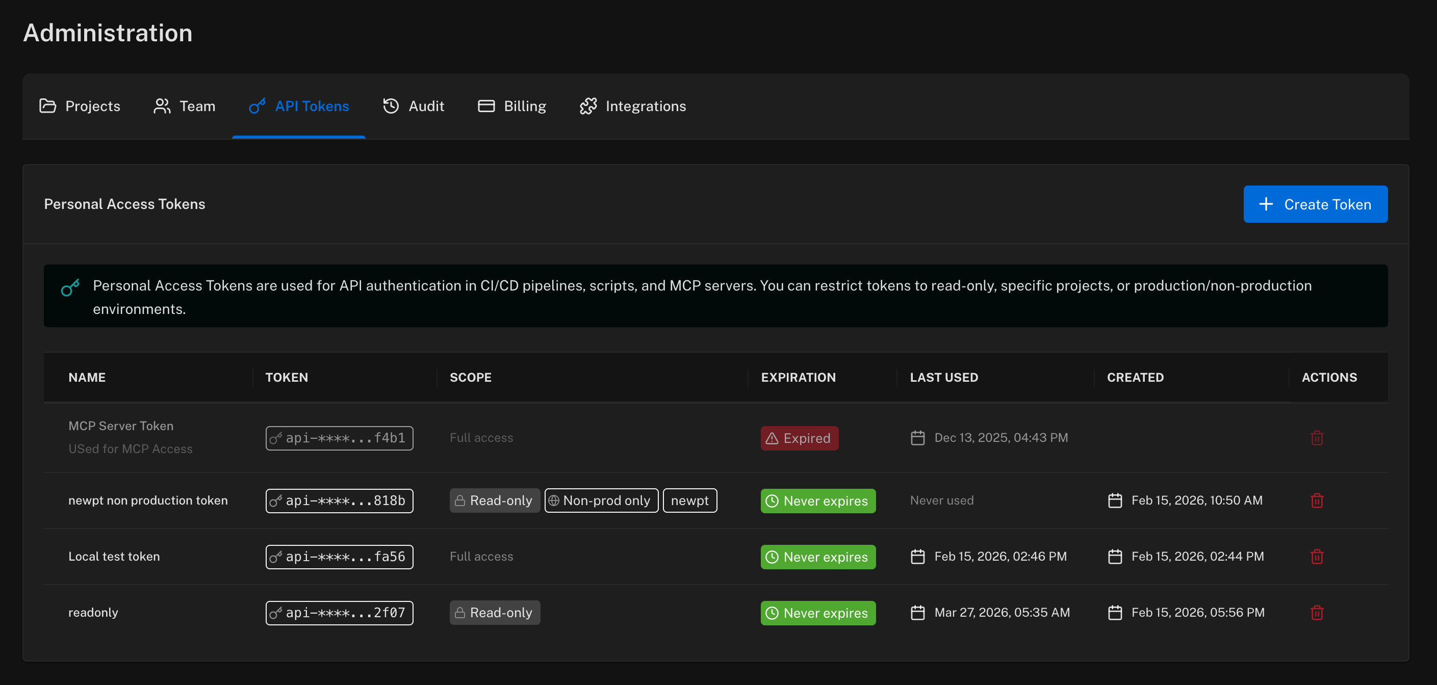
Task: Go to the Billing tab
Action: pyautogui.click(x=512, y=106)
